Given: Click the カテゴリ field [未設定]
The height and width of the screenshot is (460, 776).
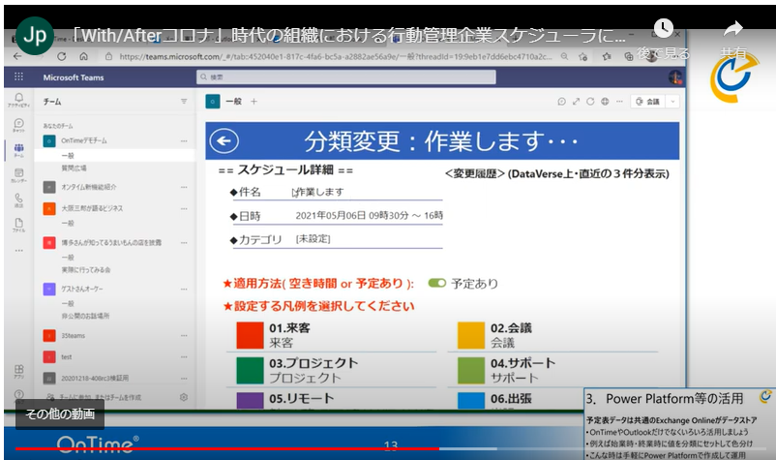Looking at the screenshot, I should 313,239.
